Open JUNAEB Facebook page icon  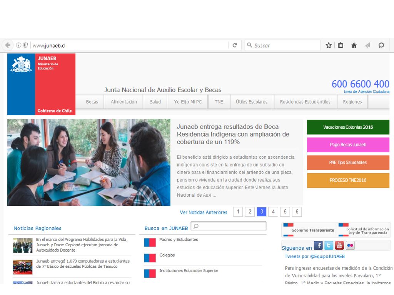(318, 245)
